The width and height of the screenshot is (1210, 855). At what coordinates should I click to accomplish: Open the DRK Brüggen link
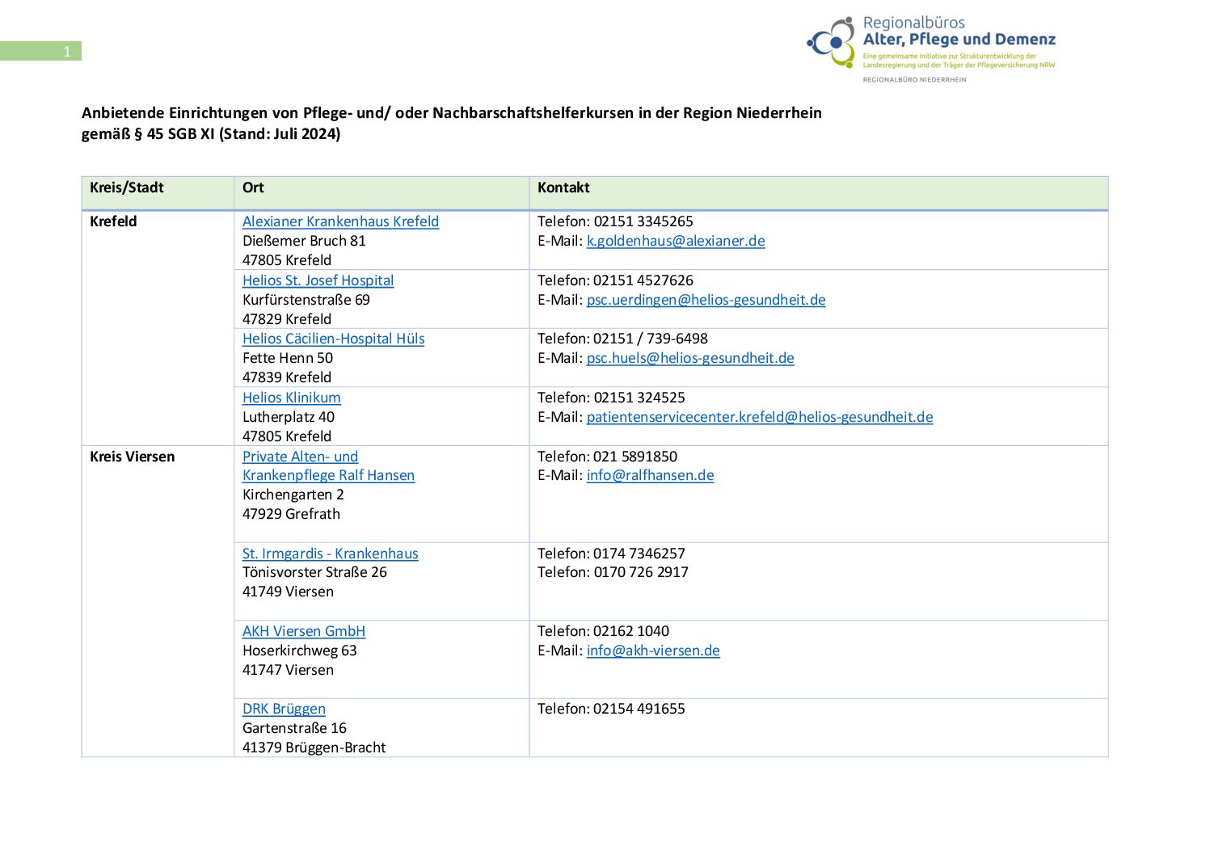click(x=284, y=709)
